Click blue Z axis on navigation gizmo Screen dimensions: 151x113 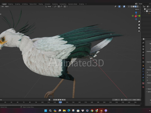[x=136, y=13]
